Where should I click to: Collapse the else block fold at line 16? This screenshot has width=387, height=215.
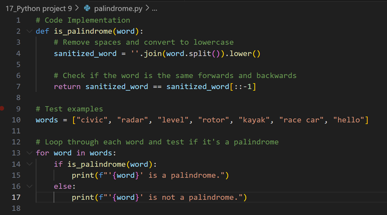tap(29, 186)
